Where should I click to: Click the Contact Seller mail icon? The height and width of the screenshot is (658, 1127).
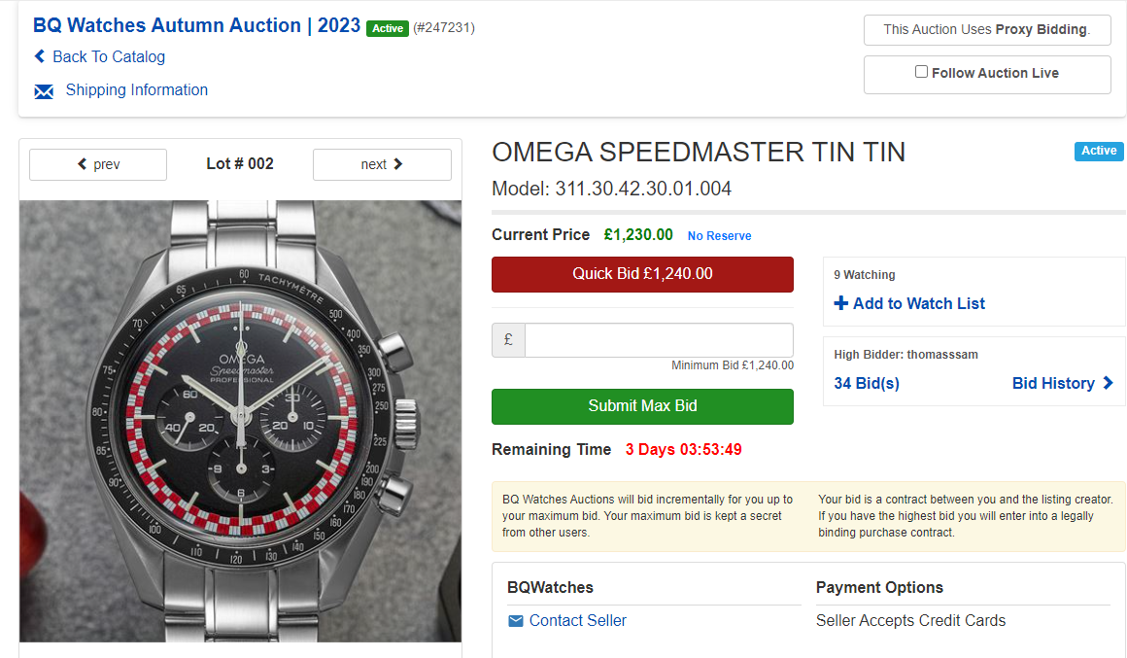(515, 621)
